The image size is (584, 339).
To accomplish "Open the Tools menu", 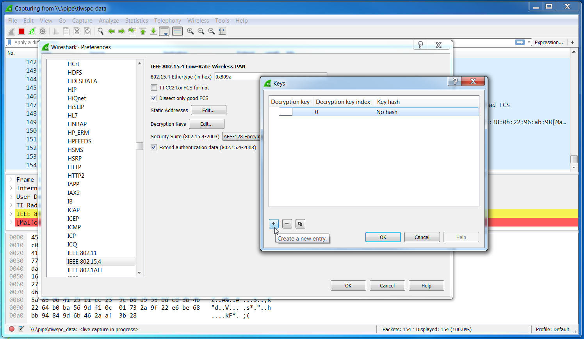I will [222, 21].
